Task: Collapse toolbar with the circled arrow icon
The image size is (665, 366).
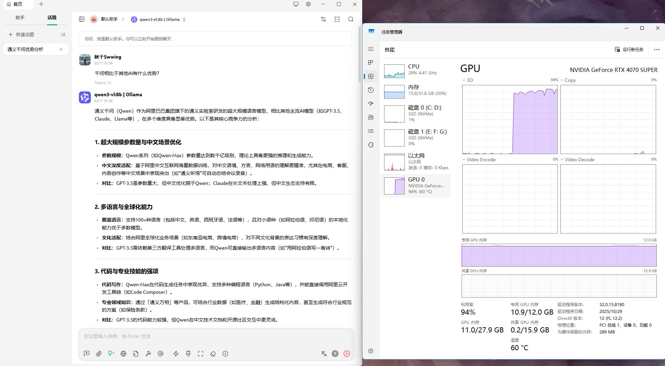Action: pos(225,354)
